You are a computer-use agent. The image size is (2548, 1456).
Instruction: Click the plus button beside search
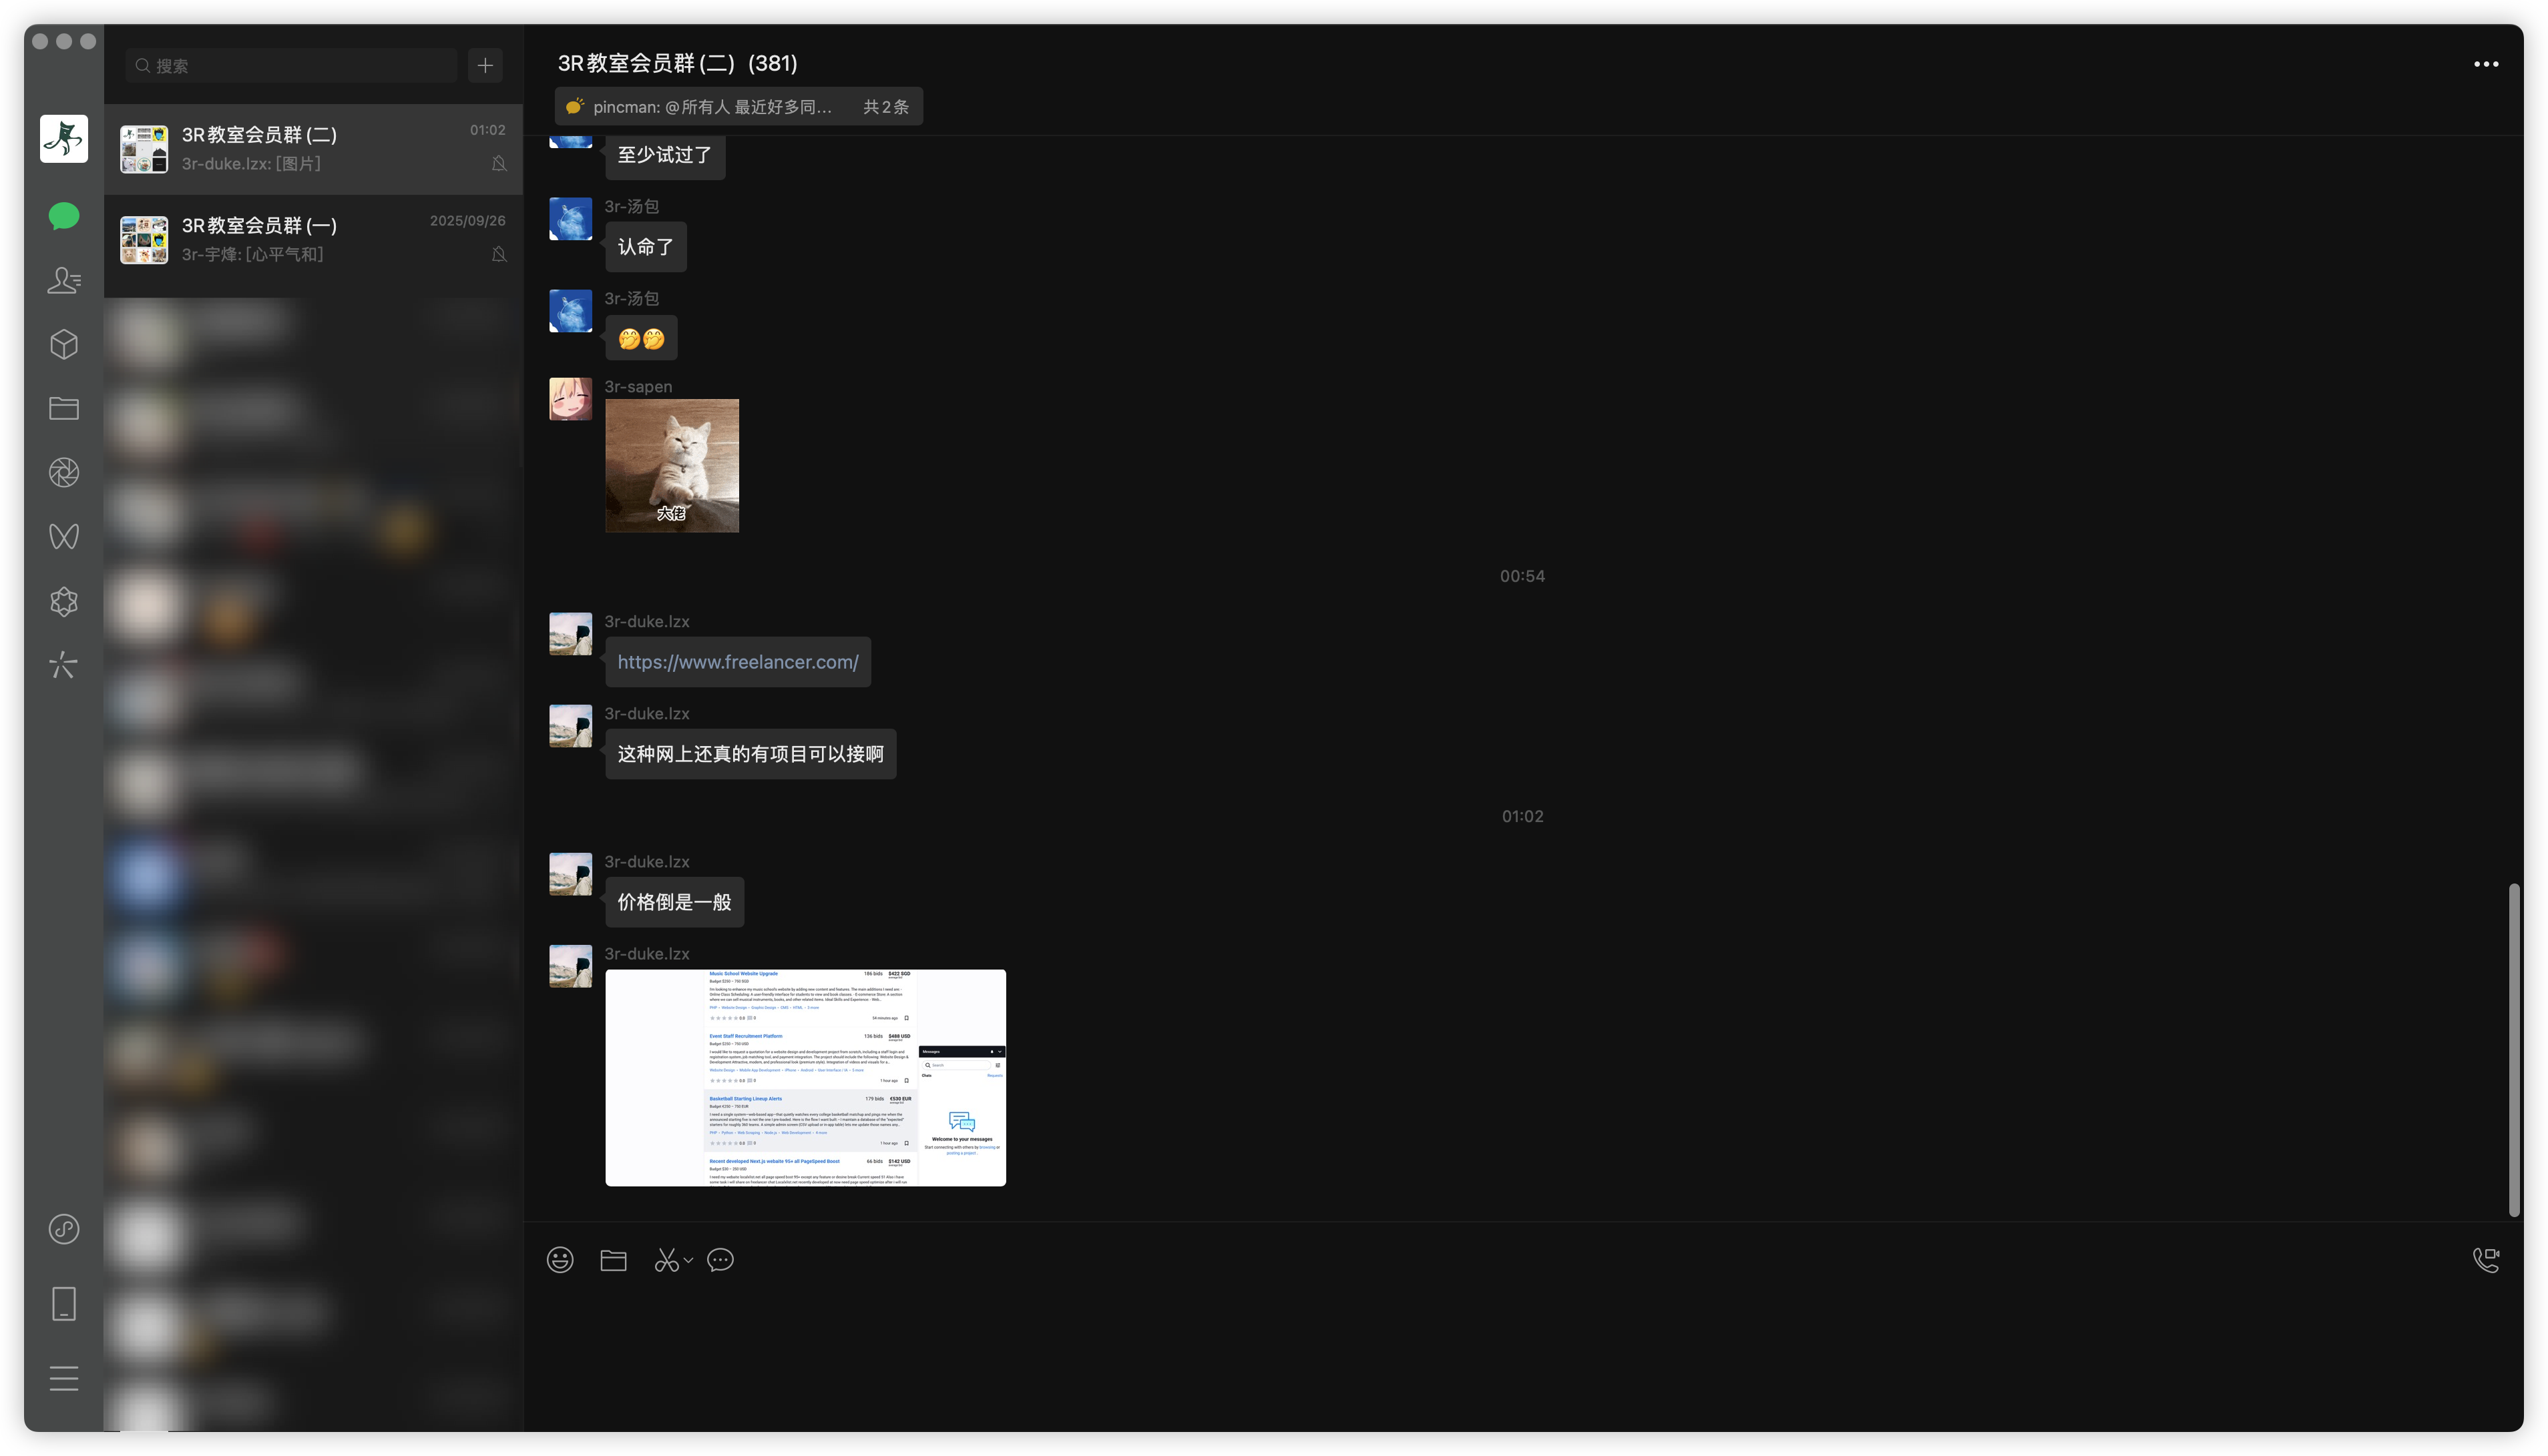485,66
